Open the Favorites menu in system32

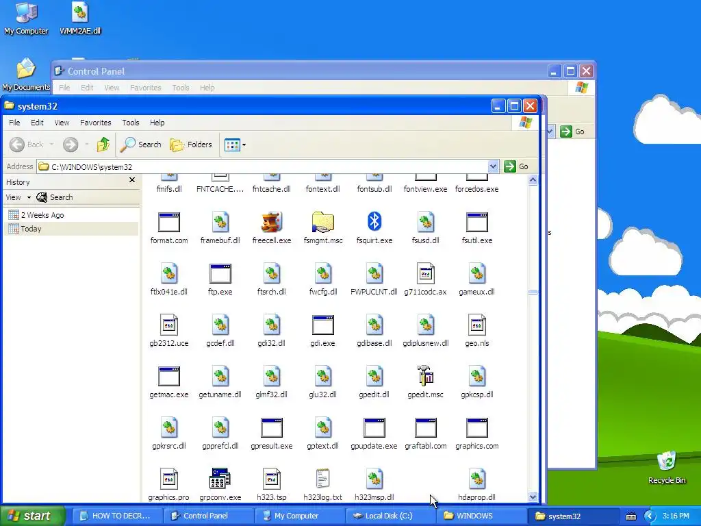[96, 123]
